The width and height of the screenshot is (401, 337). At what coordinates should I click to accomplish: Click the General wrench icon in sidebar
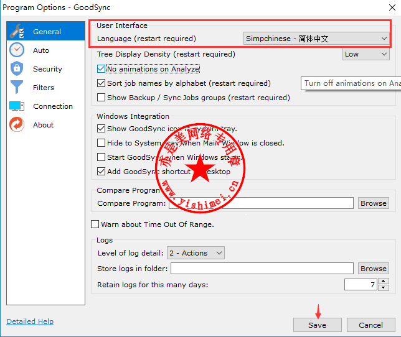click(x=17, y=32)
